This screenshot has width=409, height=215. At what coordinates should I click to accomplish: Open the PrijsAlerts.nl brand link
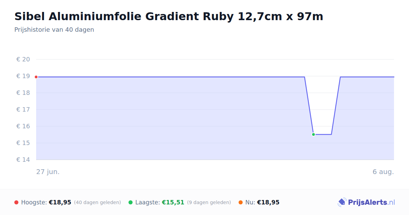click(366, 202)
